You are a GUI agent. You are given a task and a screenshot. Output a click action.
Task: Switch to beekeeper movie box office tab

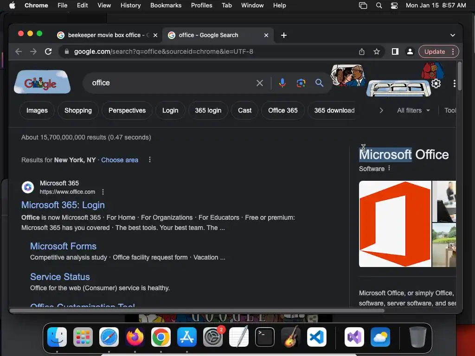[108, 35]
